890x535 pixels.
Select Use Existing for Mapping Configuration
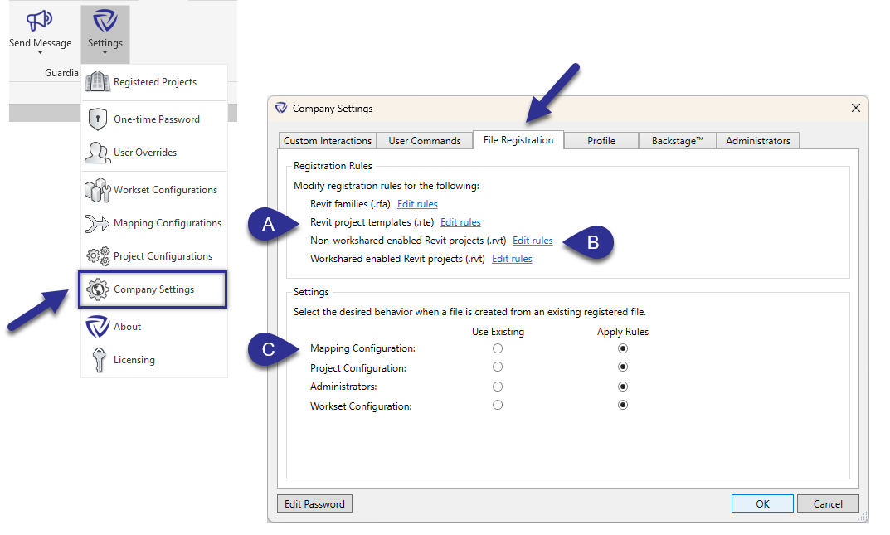tap(498, 348)
